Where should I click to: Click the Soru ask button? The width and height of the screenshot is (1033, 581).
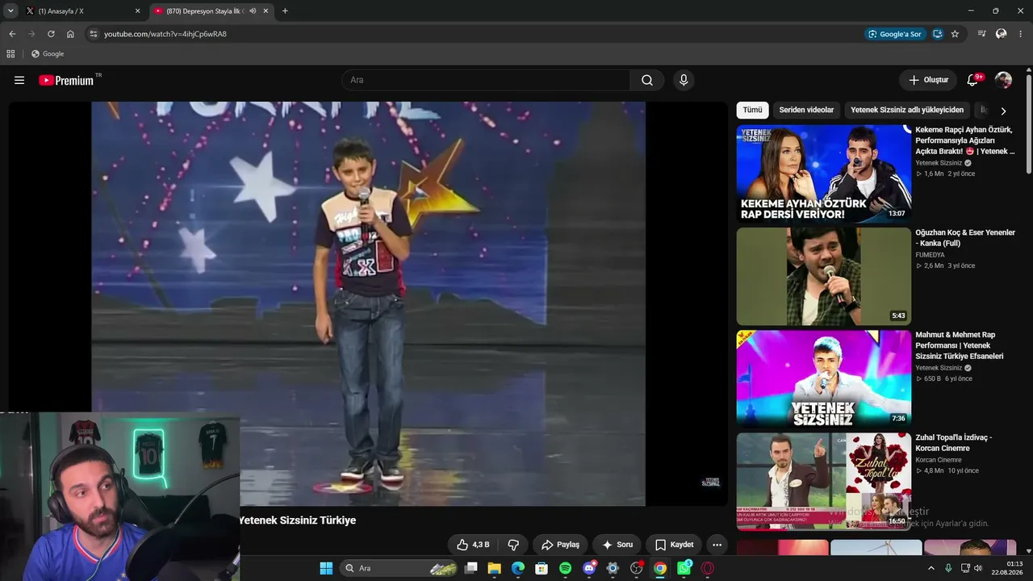617,545
